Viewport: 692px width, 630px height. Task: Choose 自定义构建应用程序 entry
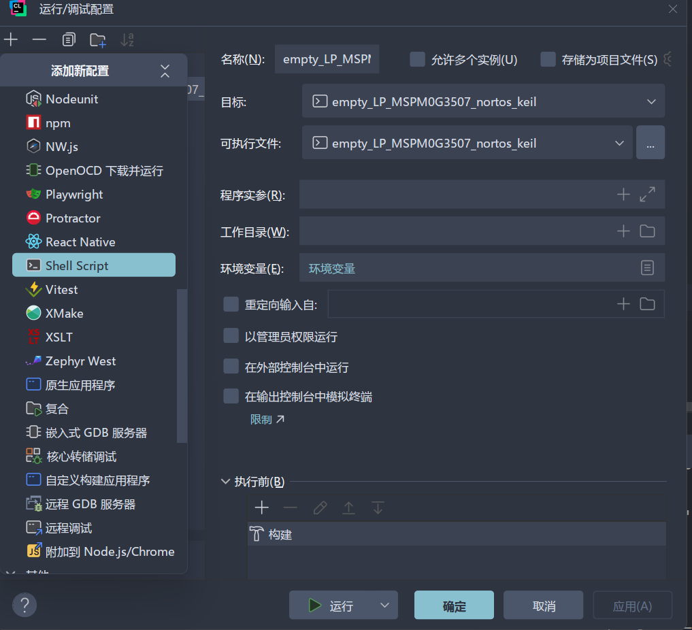tap(94, 480)
